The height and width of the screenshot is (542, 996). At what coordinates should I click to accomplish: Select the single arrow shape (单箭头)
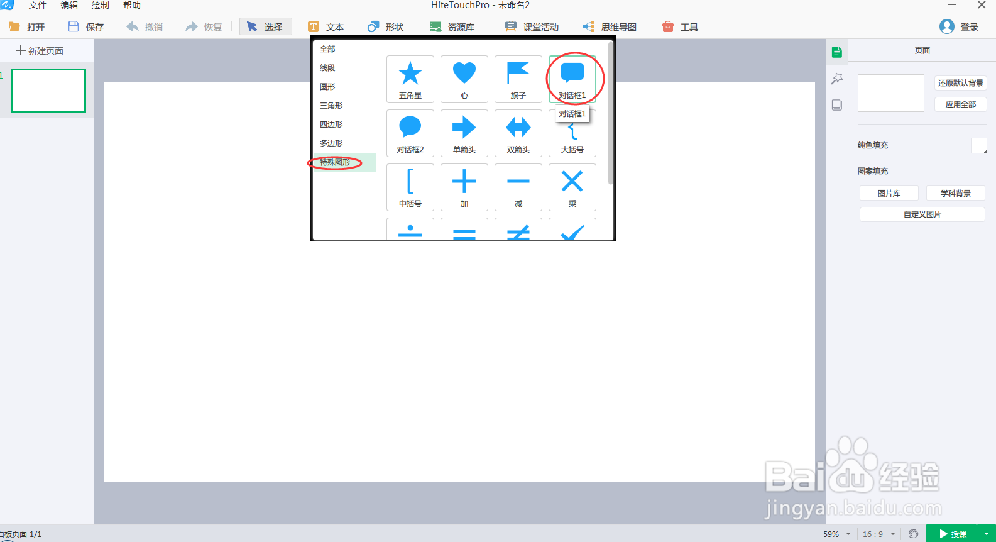[464, 133]
